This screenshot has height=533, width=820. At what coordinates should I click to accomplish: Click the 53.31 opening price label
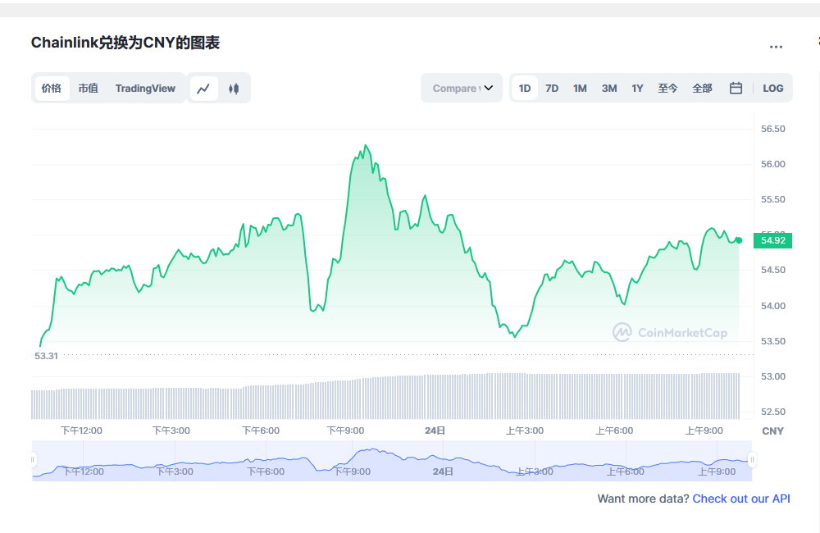pos(46,356)
